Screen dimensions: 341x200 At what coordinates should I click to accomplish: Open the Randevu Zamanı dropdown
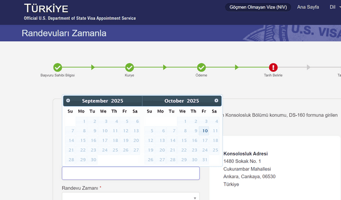click(x=131, y=196)
